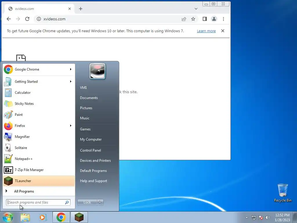Toggle Chrome side panel
Screen dimensions: 297x223
tap(204, 19)
